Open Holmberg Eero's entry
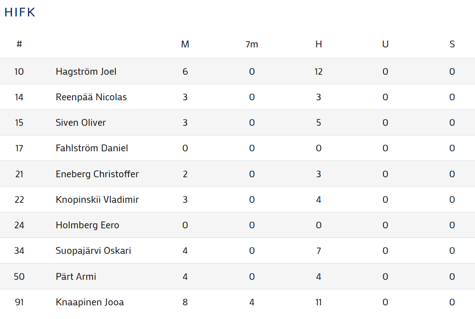This screenshot has width=475, height=319. pos(88,225)
